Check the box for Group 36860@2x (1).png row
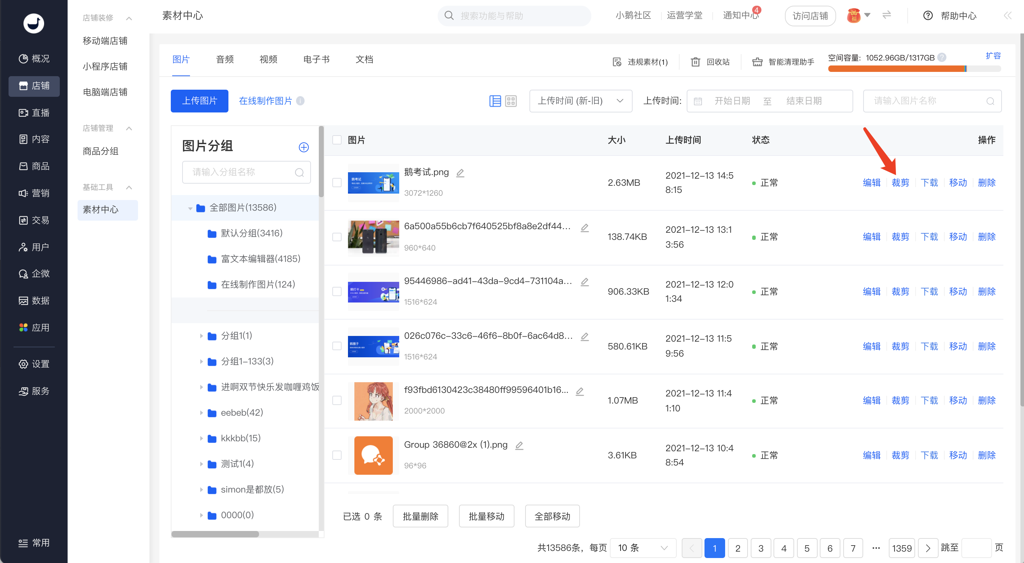The image size is (1024, 563). (337, 455)
